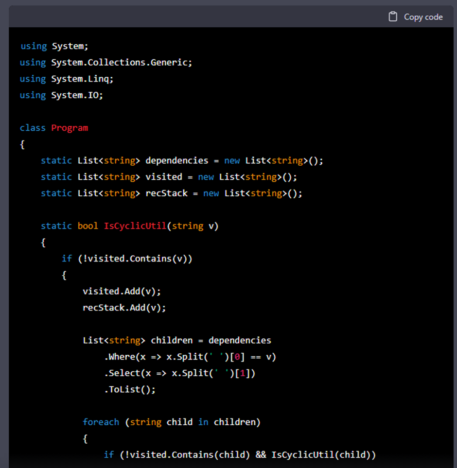Click the clipboard icon beside Copy code
The image size is (457, 468).
tap(393, 17)
